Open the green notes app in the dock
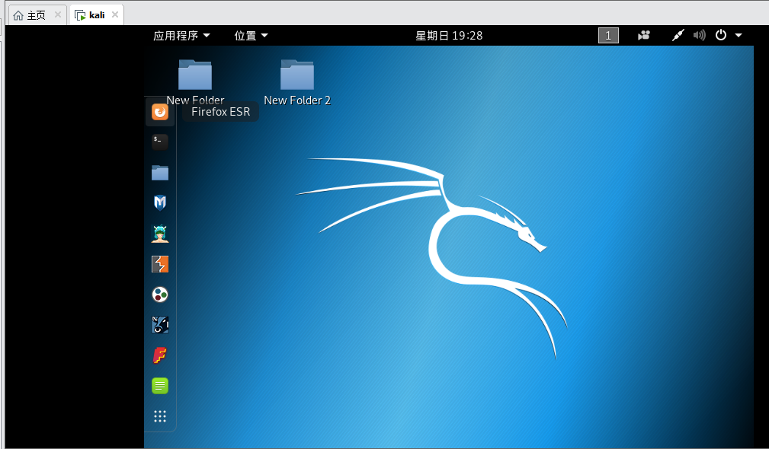The image size is (769, 449). point(160,386)
